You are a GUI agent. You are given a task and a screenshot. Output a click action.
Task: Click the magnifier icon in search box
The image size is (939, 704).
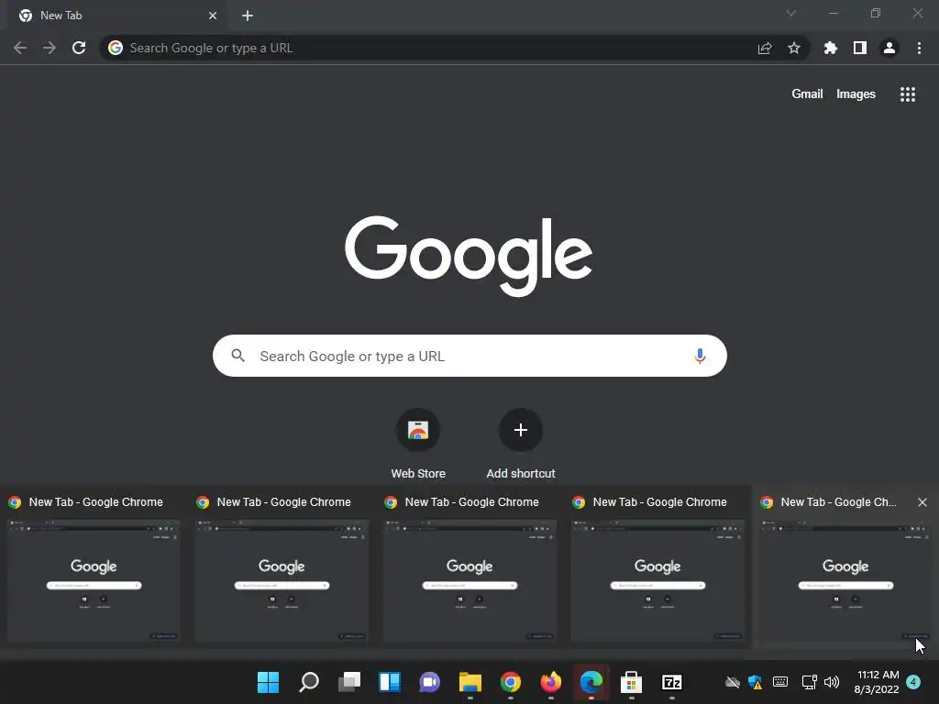238,356
